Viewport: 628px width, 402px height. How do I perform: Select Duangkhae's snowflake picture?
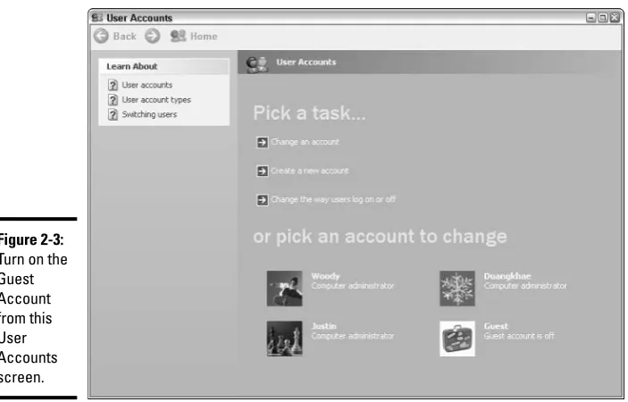(457, 289)
